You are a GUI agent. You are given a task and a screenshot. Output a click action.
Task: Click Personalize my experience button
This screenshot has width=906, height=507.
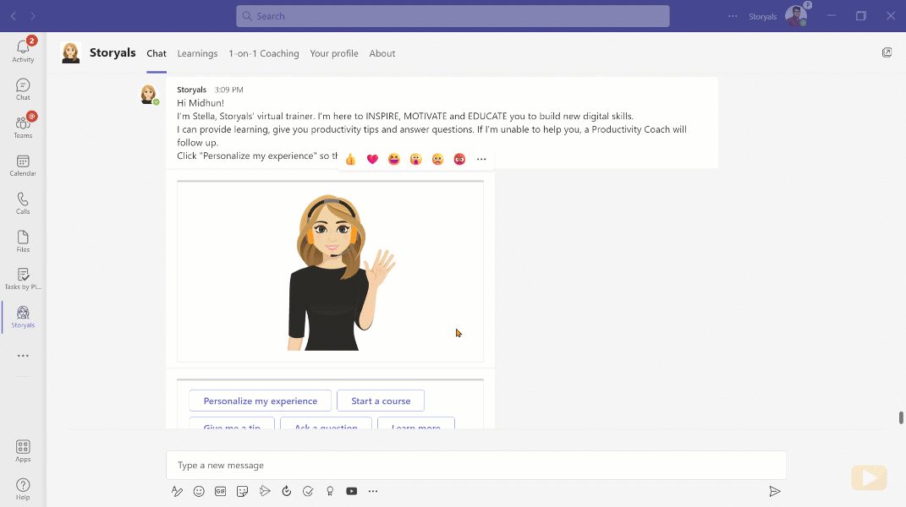click(x=260, y=401)
